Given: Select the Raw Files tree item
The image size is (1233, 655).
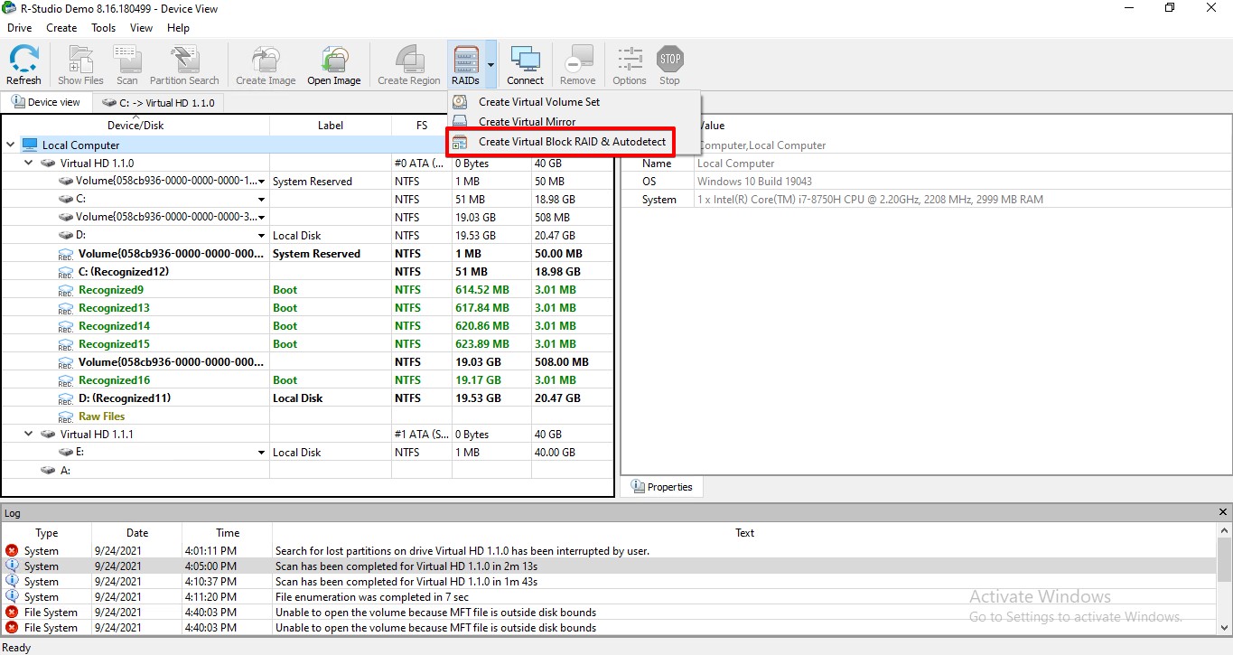Looking at the screenshot, I should tap(101, 416).
